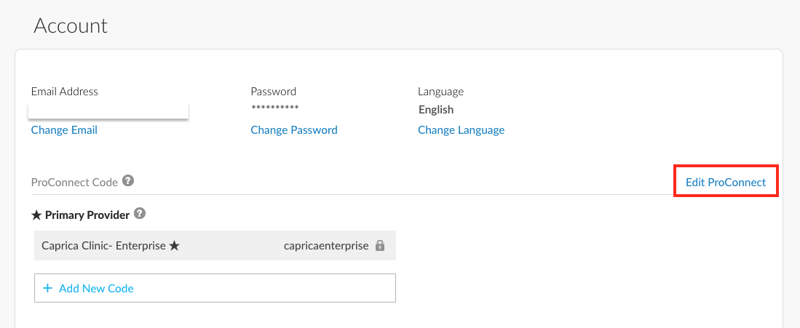800x328 pixels.
Task: Open the Change Email link
Action: point(64,130)
